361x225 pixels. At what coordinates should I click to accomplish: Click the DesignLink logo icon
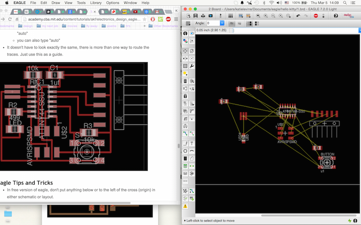pos(348,16)
